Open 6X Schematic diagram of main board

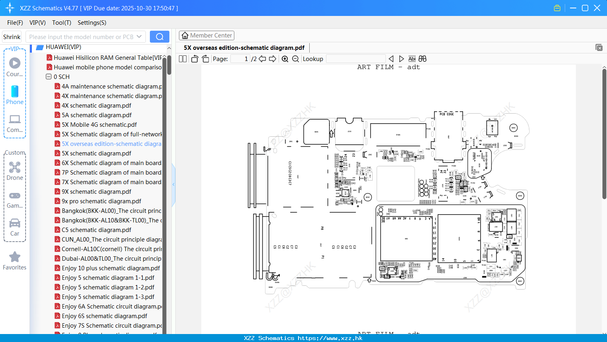[112, 163]
